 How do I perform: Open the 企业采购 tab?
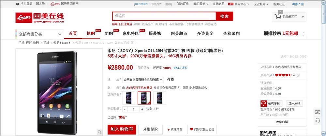click(x=231, y=34)
